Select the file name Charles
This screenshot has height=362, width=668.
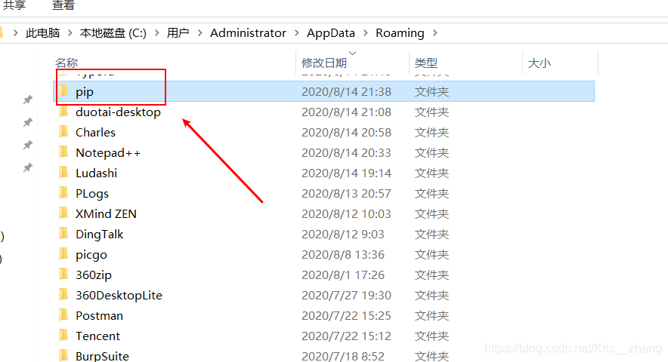(x=95, y=132)
